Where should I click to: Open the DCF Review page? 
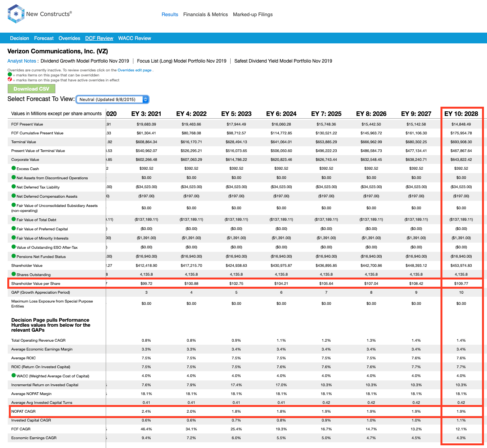(99, 38)
